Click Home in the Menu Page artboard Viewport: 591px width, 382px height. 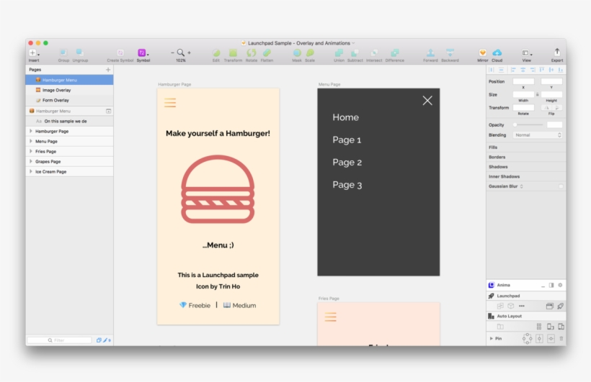(346, 117)
